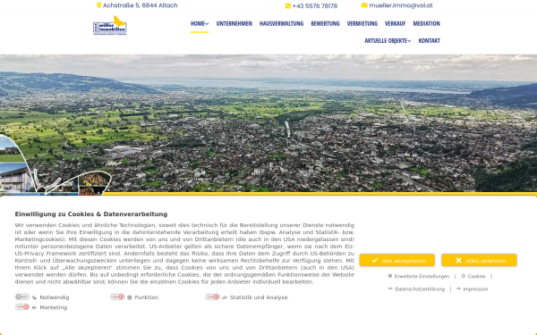Toggle the Notwendig cookie switch
Screen dimensions: 537x335
coord(22,297)
